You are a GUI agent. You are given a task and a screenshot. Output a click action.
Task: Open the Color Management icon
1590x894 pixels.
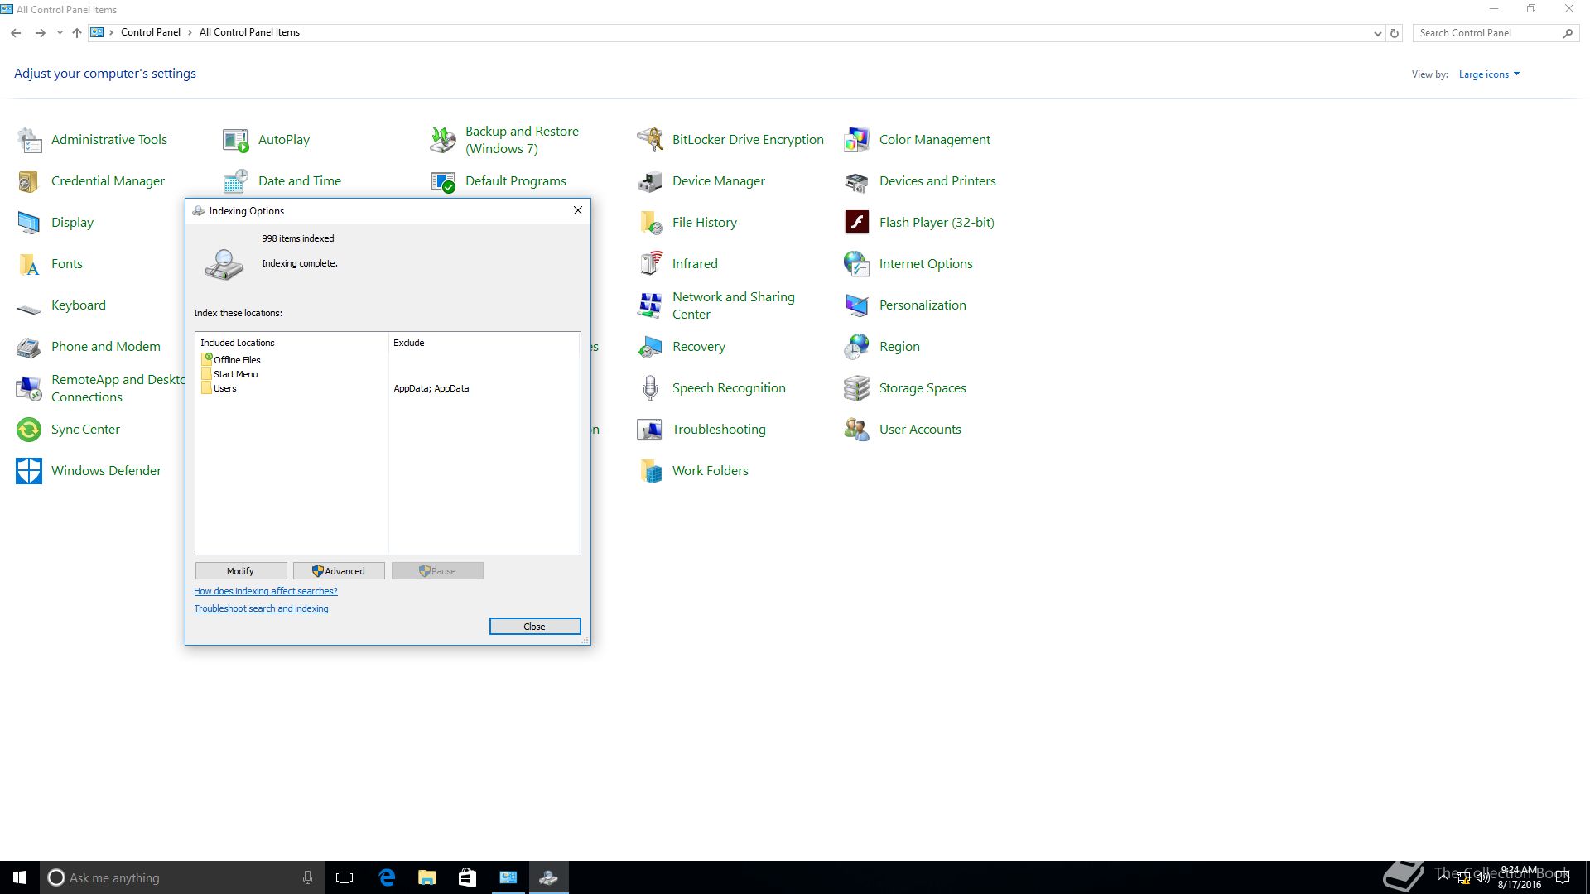point(856,139)
